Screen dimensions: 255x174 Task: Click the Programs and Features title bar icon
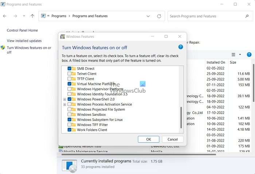(3, 4)
